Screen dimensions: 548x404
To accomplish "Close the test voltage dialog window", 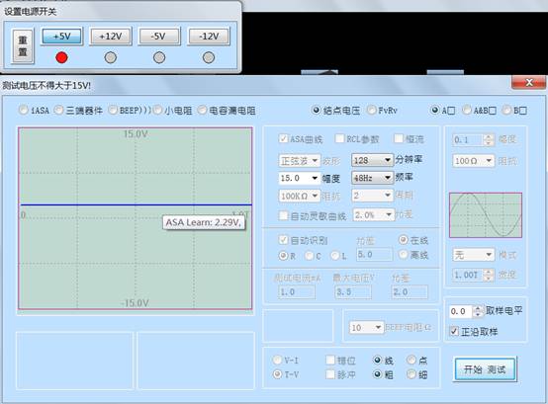I will [529, 82].
